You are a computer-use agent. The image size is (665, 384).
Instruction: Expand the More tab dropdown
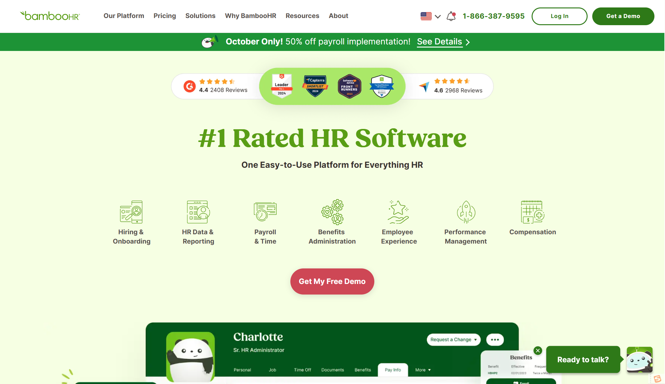click(x=423, y=370)
